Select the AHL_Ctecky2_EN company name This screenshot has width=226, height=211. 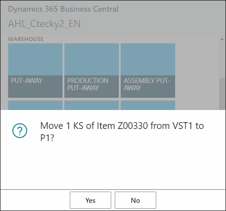(45, 23)
